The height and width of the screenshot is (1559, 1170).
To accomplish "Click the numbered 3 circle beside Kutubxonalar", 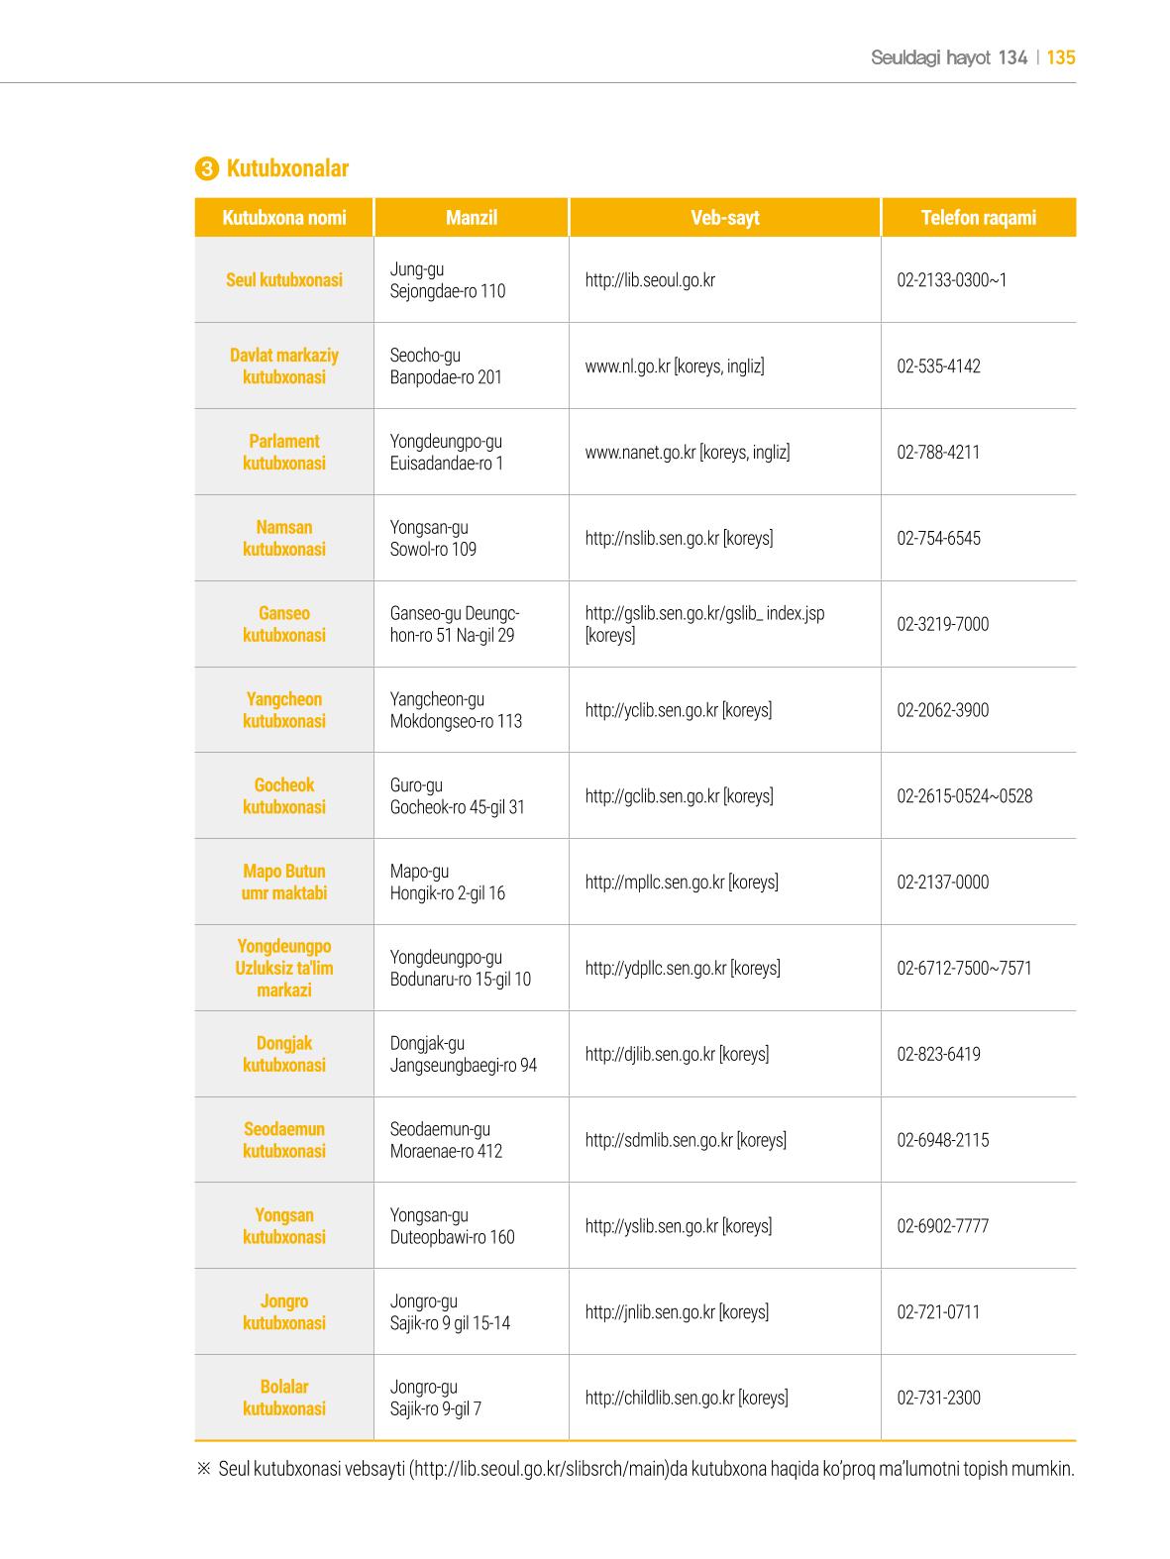I will coord(206,169).
